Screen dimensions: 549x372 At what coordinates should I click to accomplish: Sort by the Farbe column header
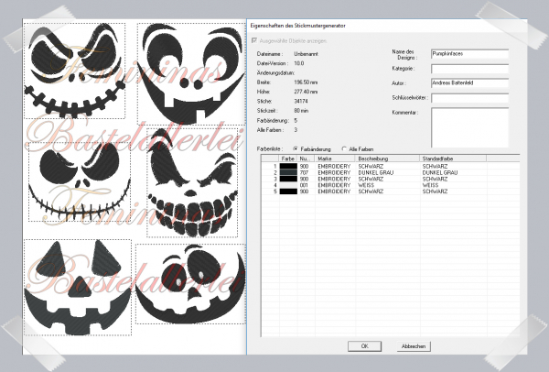coord(288,159)
